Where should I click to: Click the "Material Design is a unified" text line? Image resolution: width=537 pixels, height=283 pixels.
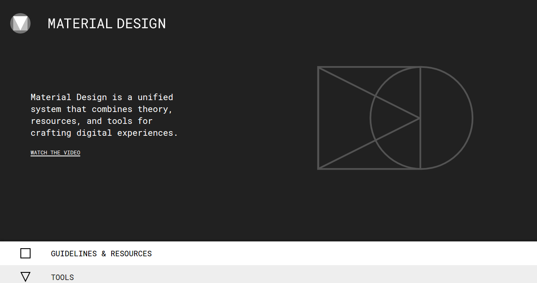[x=102, y=97]
